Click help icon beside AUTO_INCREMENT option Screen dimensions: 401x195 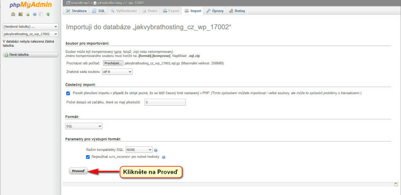tap(164, 157)
